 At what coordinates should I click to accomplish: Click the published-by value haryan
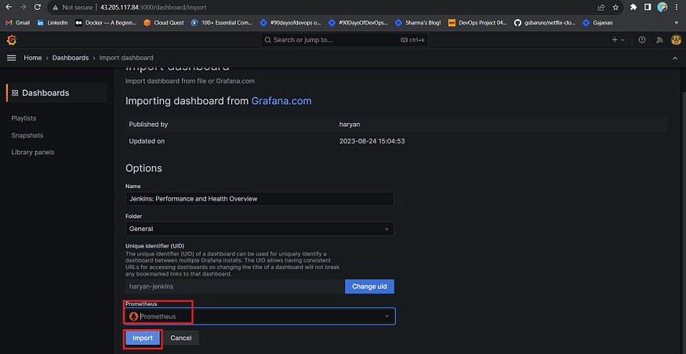[350, 125]
